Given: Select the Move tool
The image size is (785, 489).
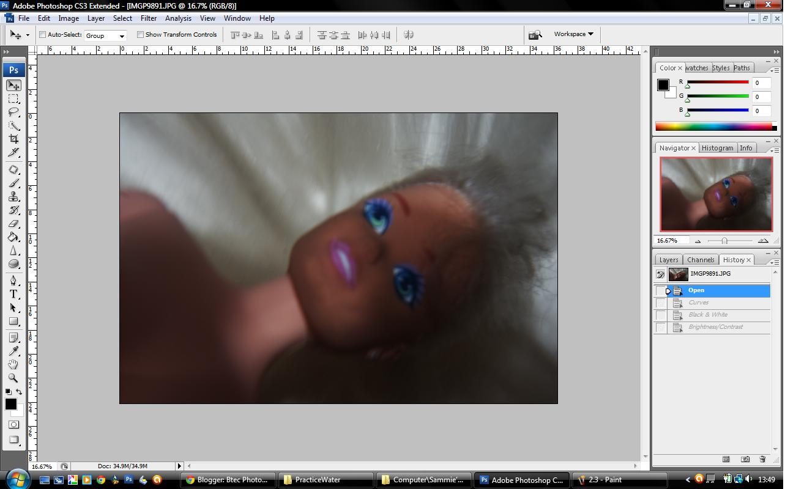Looking at the screenshot, I should (x=13, y=86).
